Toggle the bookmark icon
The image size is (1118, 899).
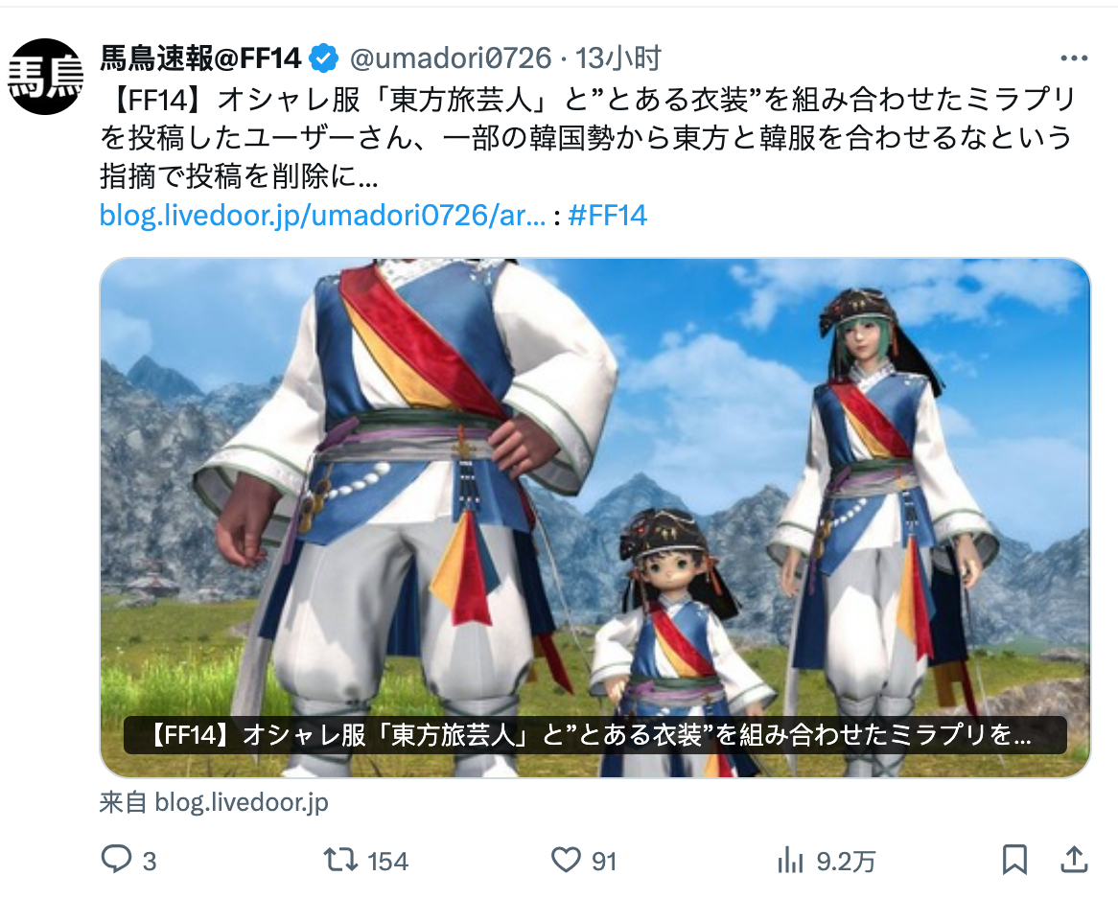pyautogui.click(x=1014, y=860)
